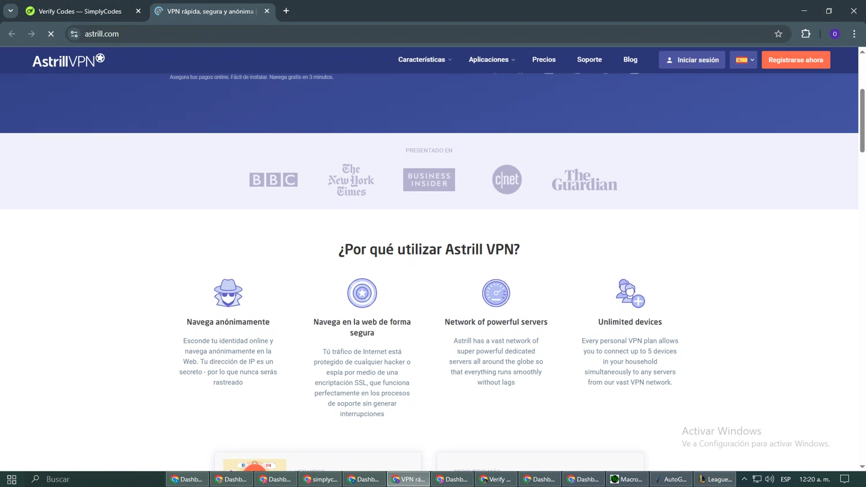Click the ¿Por qué utilizar Astrill VPN? heading
Viewport: 866px width, 487px height.
pyautogui.click(x=429, y=249)
